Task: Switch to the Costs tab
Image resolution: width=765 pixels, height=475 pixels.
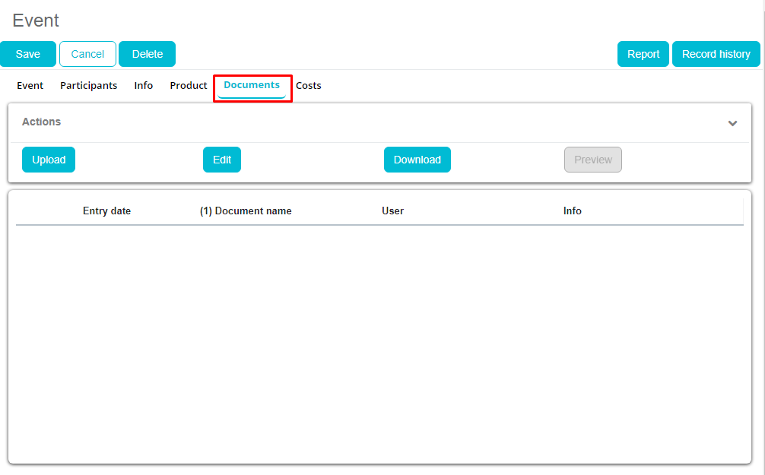Action: pos(308,86)
